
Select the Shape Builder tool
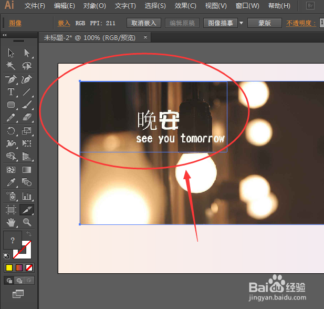point(11,157)
